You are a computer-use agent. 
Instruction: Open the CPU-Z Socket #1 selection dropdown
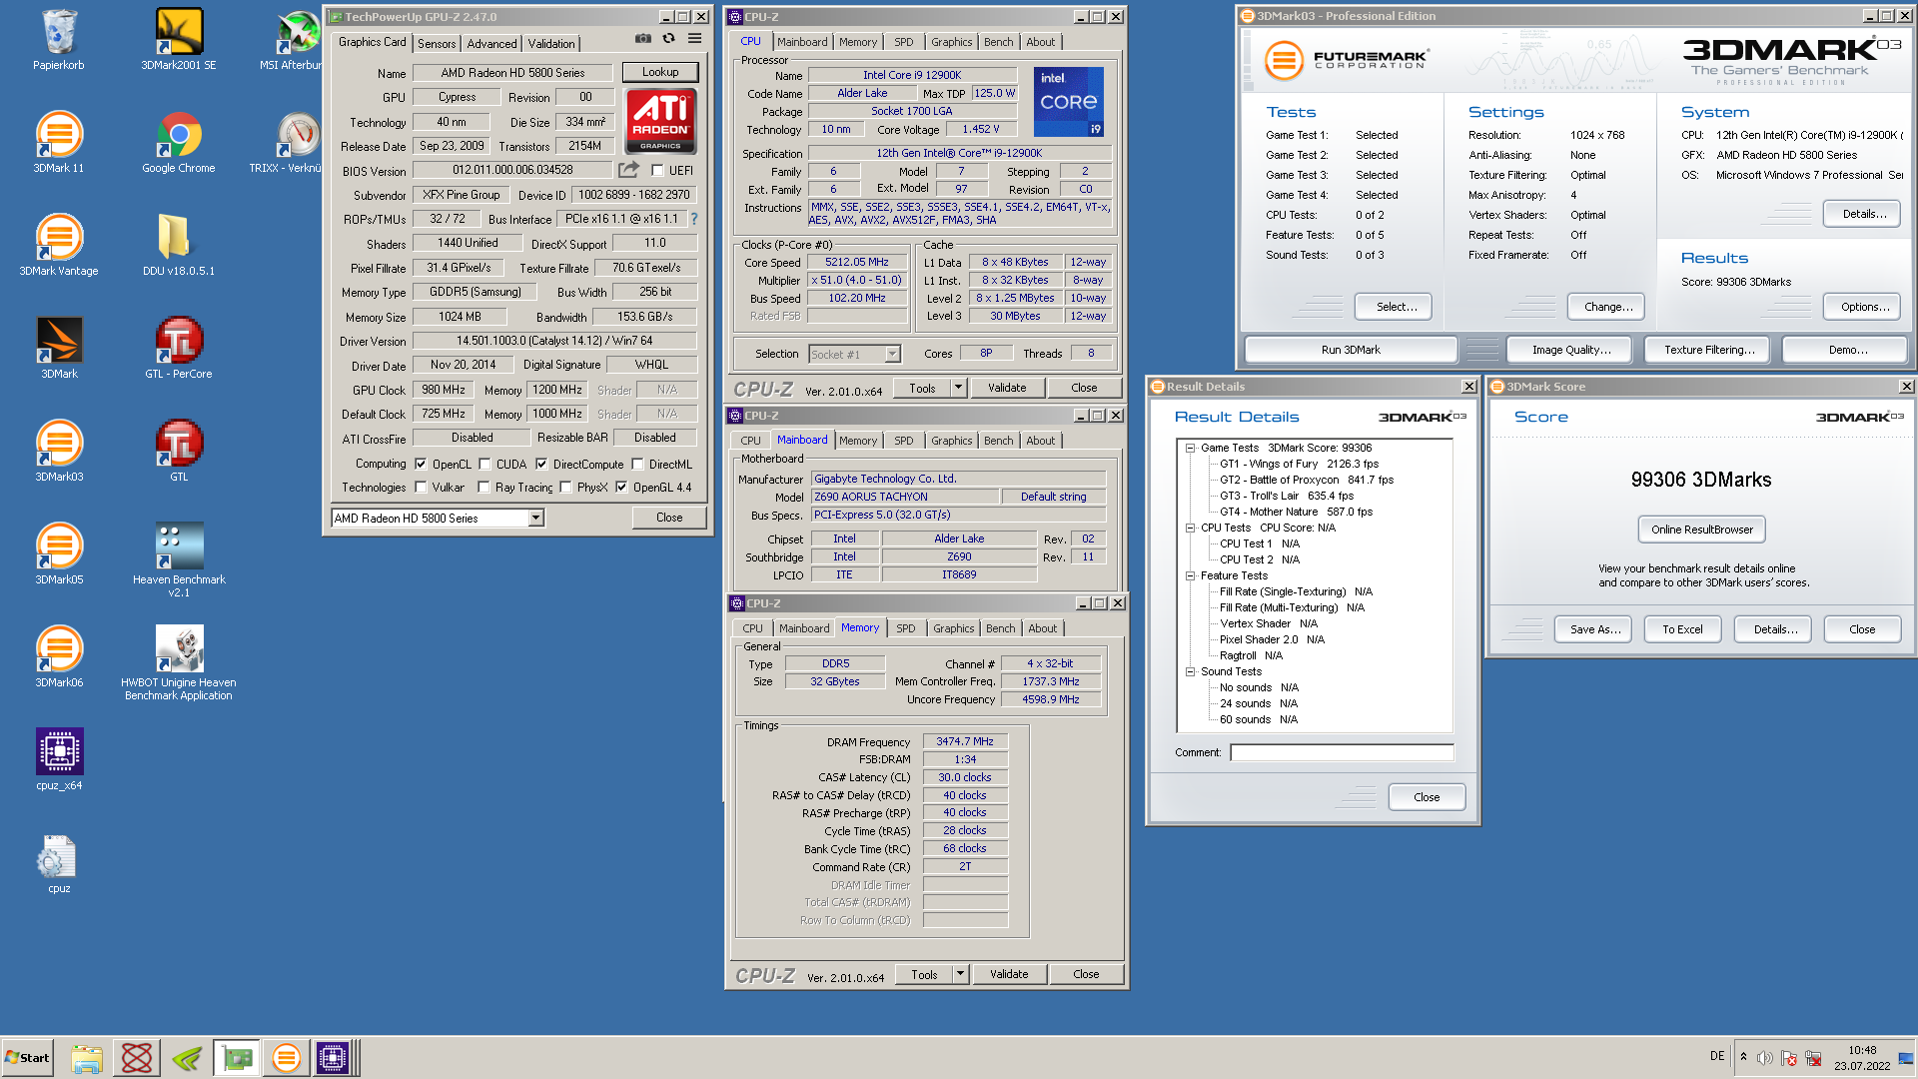coord(892,354)
